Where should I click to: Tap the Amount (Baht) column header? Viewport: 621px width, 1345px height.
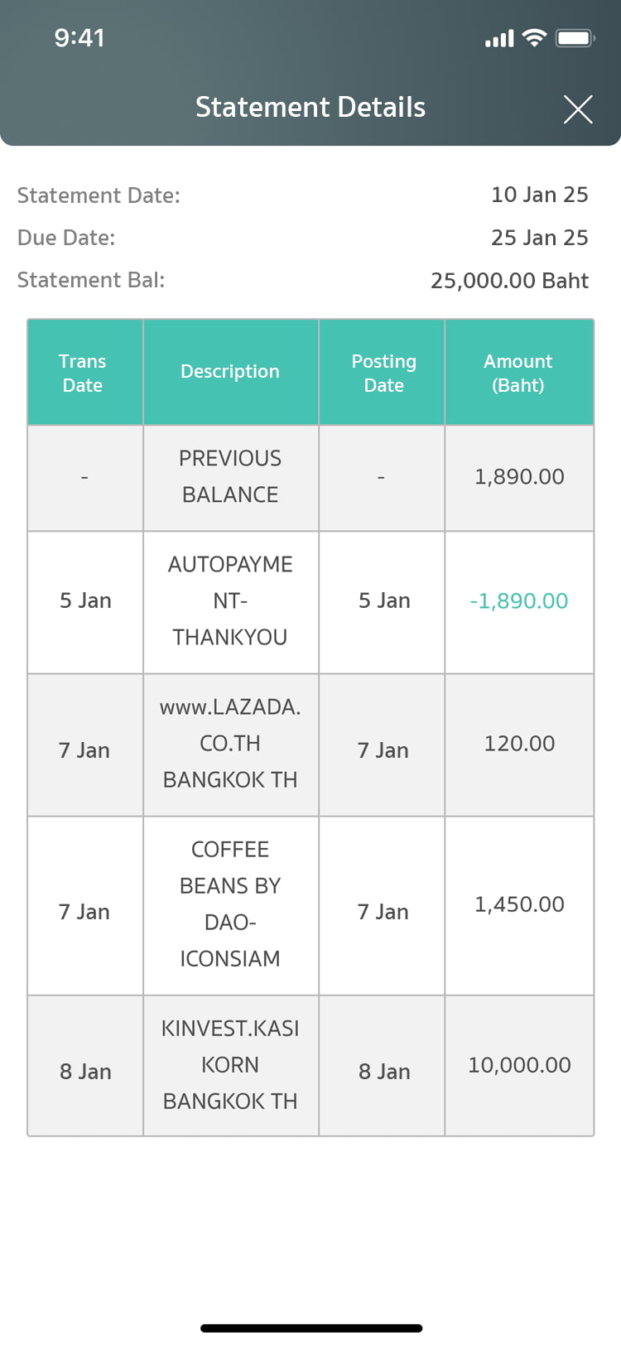point(518,373)
